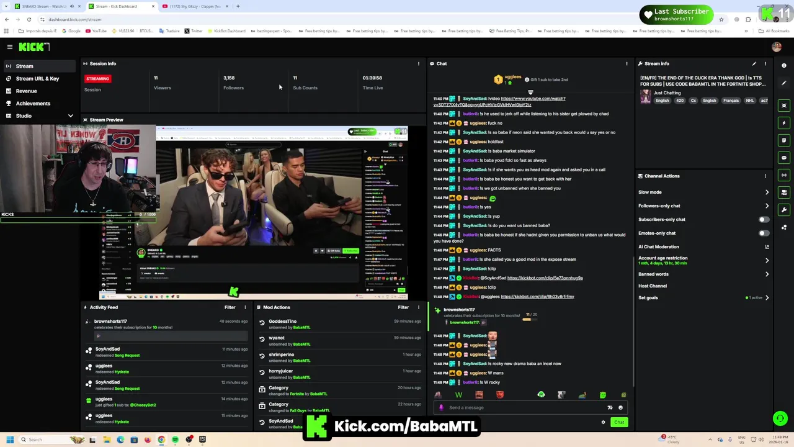
Task: Click the green-outlined lightning bolt sidebar icon
Action: [784, 123]
